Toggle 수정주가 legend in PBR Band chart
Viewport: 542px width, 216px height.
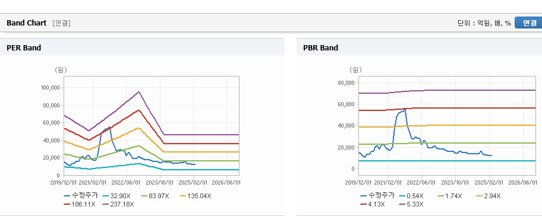(x=377, y=196)
